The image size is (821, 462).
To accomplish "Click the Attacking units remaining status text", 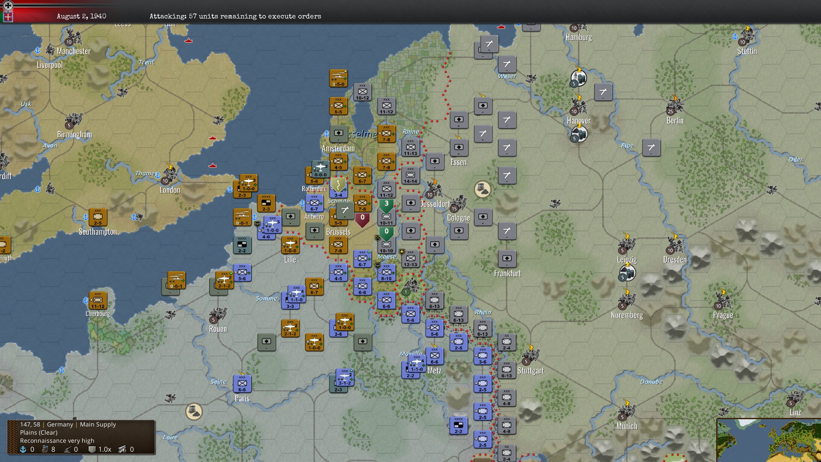I will point(235,16).
